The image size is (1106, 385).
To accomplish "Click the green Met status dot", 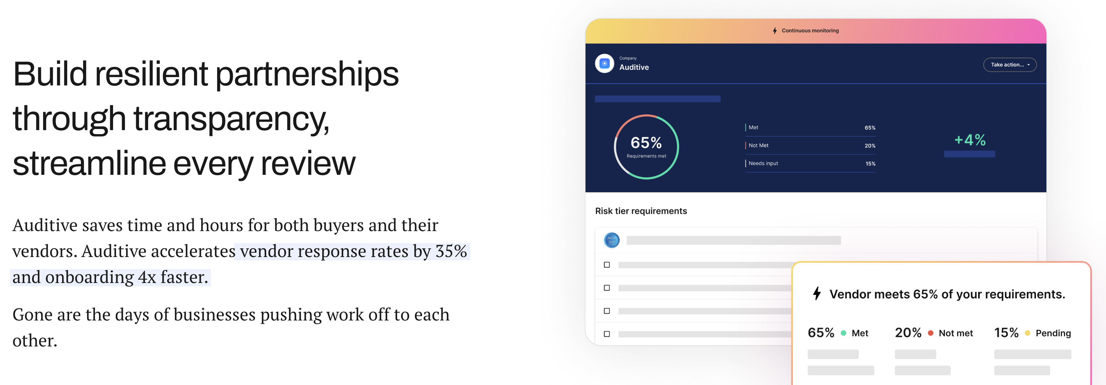I will [x=843, y=333].
